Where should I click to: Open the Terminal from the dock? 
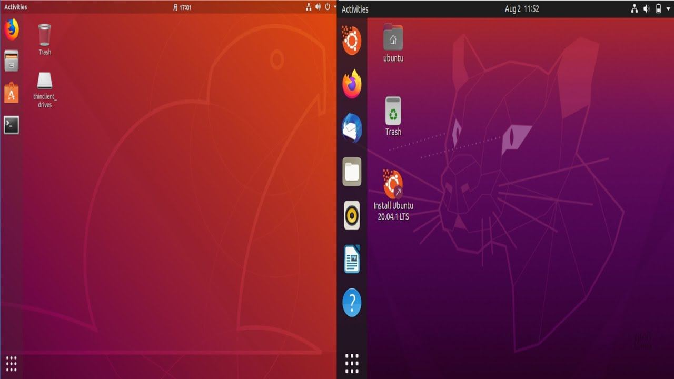(x=12, y=125)
